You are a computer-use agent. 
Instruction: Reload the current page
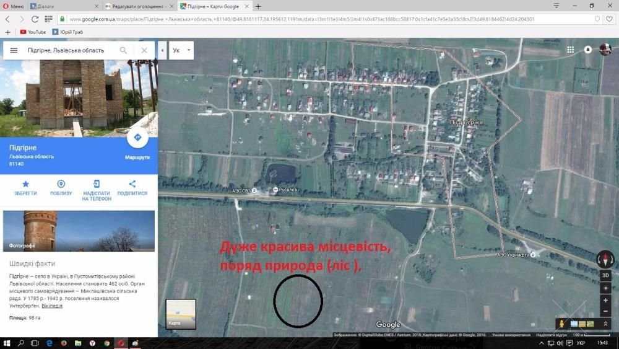pos(35,19)
